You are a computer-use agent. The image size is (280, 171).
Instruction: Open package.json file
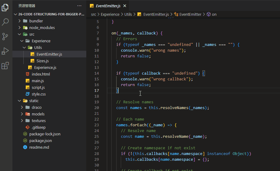[x=41, y=141]
